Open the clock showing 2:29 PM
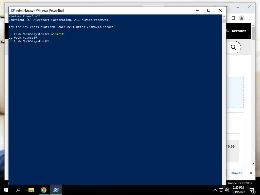Image resolution: width=260 pixels, height=195 pixels. pos(238,188)
